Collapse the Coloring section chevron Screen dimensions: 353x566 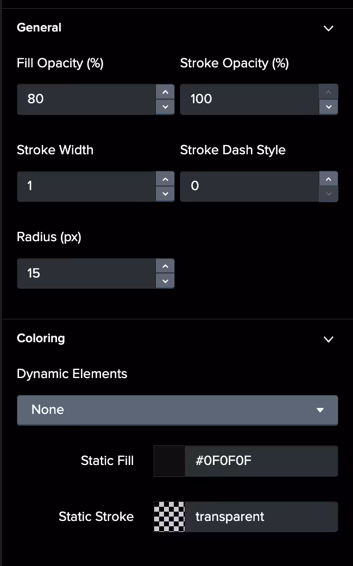329,339
